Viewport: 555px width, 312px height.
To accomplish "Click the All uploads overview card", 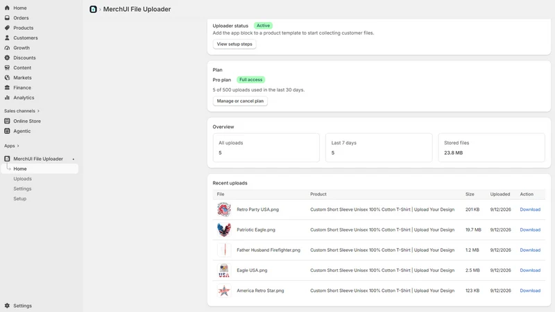I will [x=266, y=148].
